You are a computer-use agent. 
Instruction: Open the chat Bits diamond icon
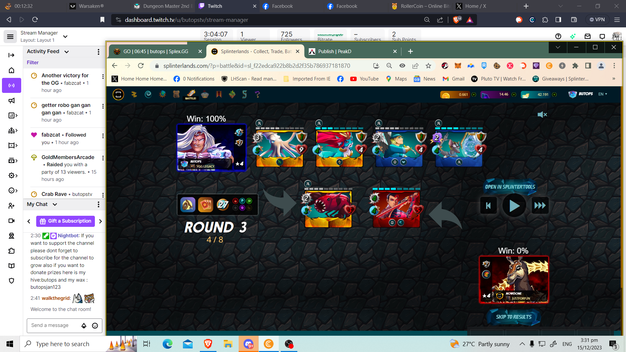coord(84,326)
